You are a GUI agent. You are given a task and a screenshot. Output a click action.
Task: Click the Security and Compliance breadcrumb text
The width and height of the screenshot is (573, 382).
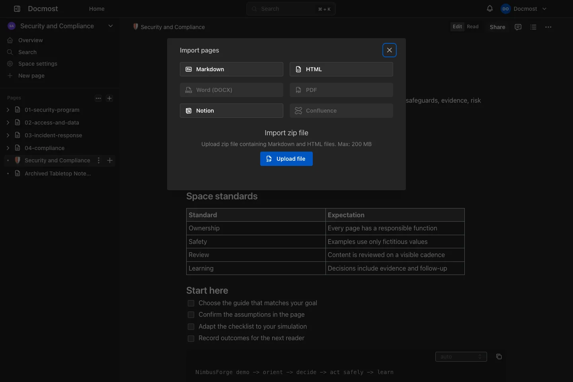[x=173, y=27]
